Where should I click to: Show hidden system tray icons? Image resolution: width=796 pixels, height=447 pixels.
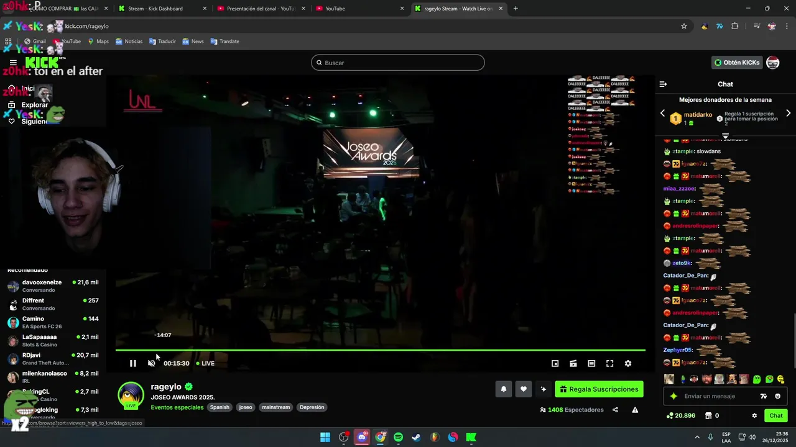click(696, 437)
